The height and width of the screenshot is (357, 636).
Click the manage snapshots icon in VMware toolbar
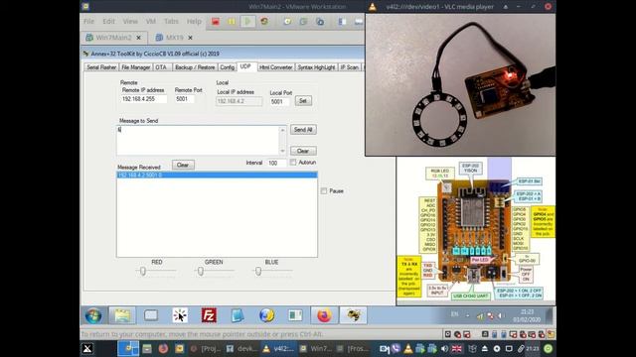[320, 22]
